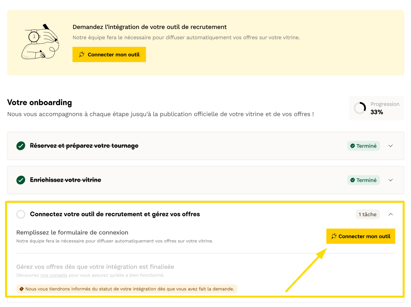The height and width of the screenshot is (307, 411).
Task: Click the check icon inside second Terminé badge
Action: [x=352, y=180]
